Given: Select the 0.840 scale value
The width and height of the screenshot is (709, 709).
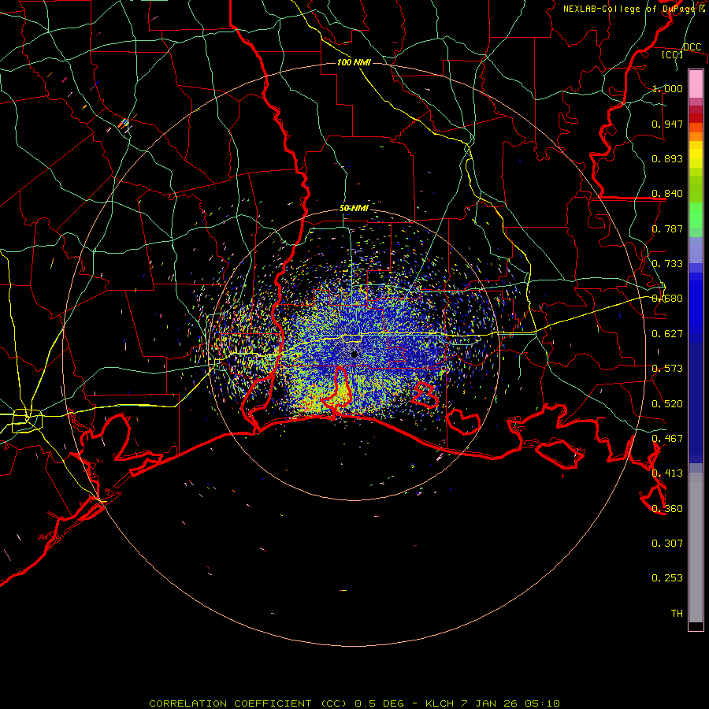Looking at the screenshot, I should (667, 194).
